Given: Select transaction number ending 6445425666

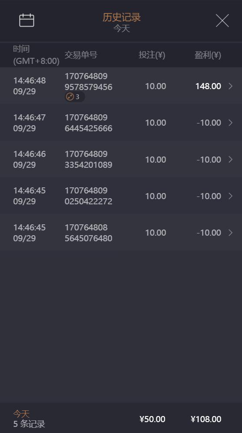Looking at the screenshot, I should pyautogui.click(x=88, y=123).
